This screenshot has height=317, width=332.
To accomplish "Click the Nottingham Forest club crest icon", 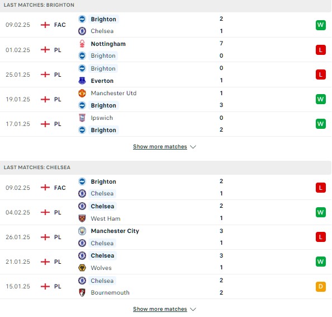I will [82, 44].
